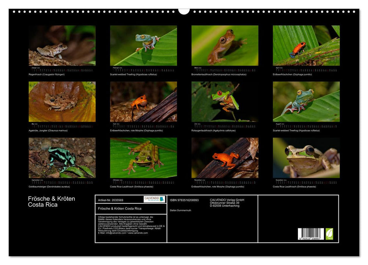The width and height of the screenshot is (368, 265).
Task: Select the April Erdbeerfröschchen photo on leaf
Action: coord(306,45)
